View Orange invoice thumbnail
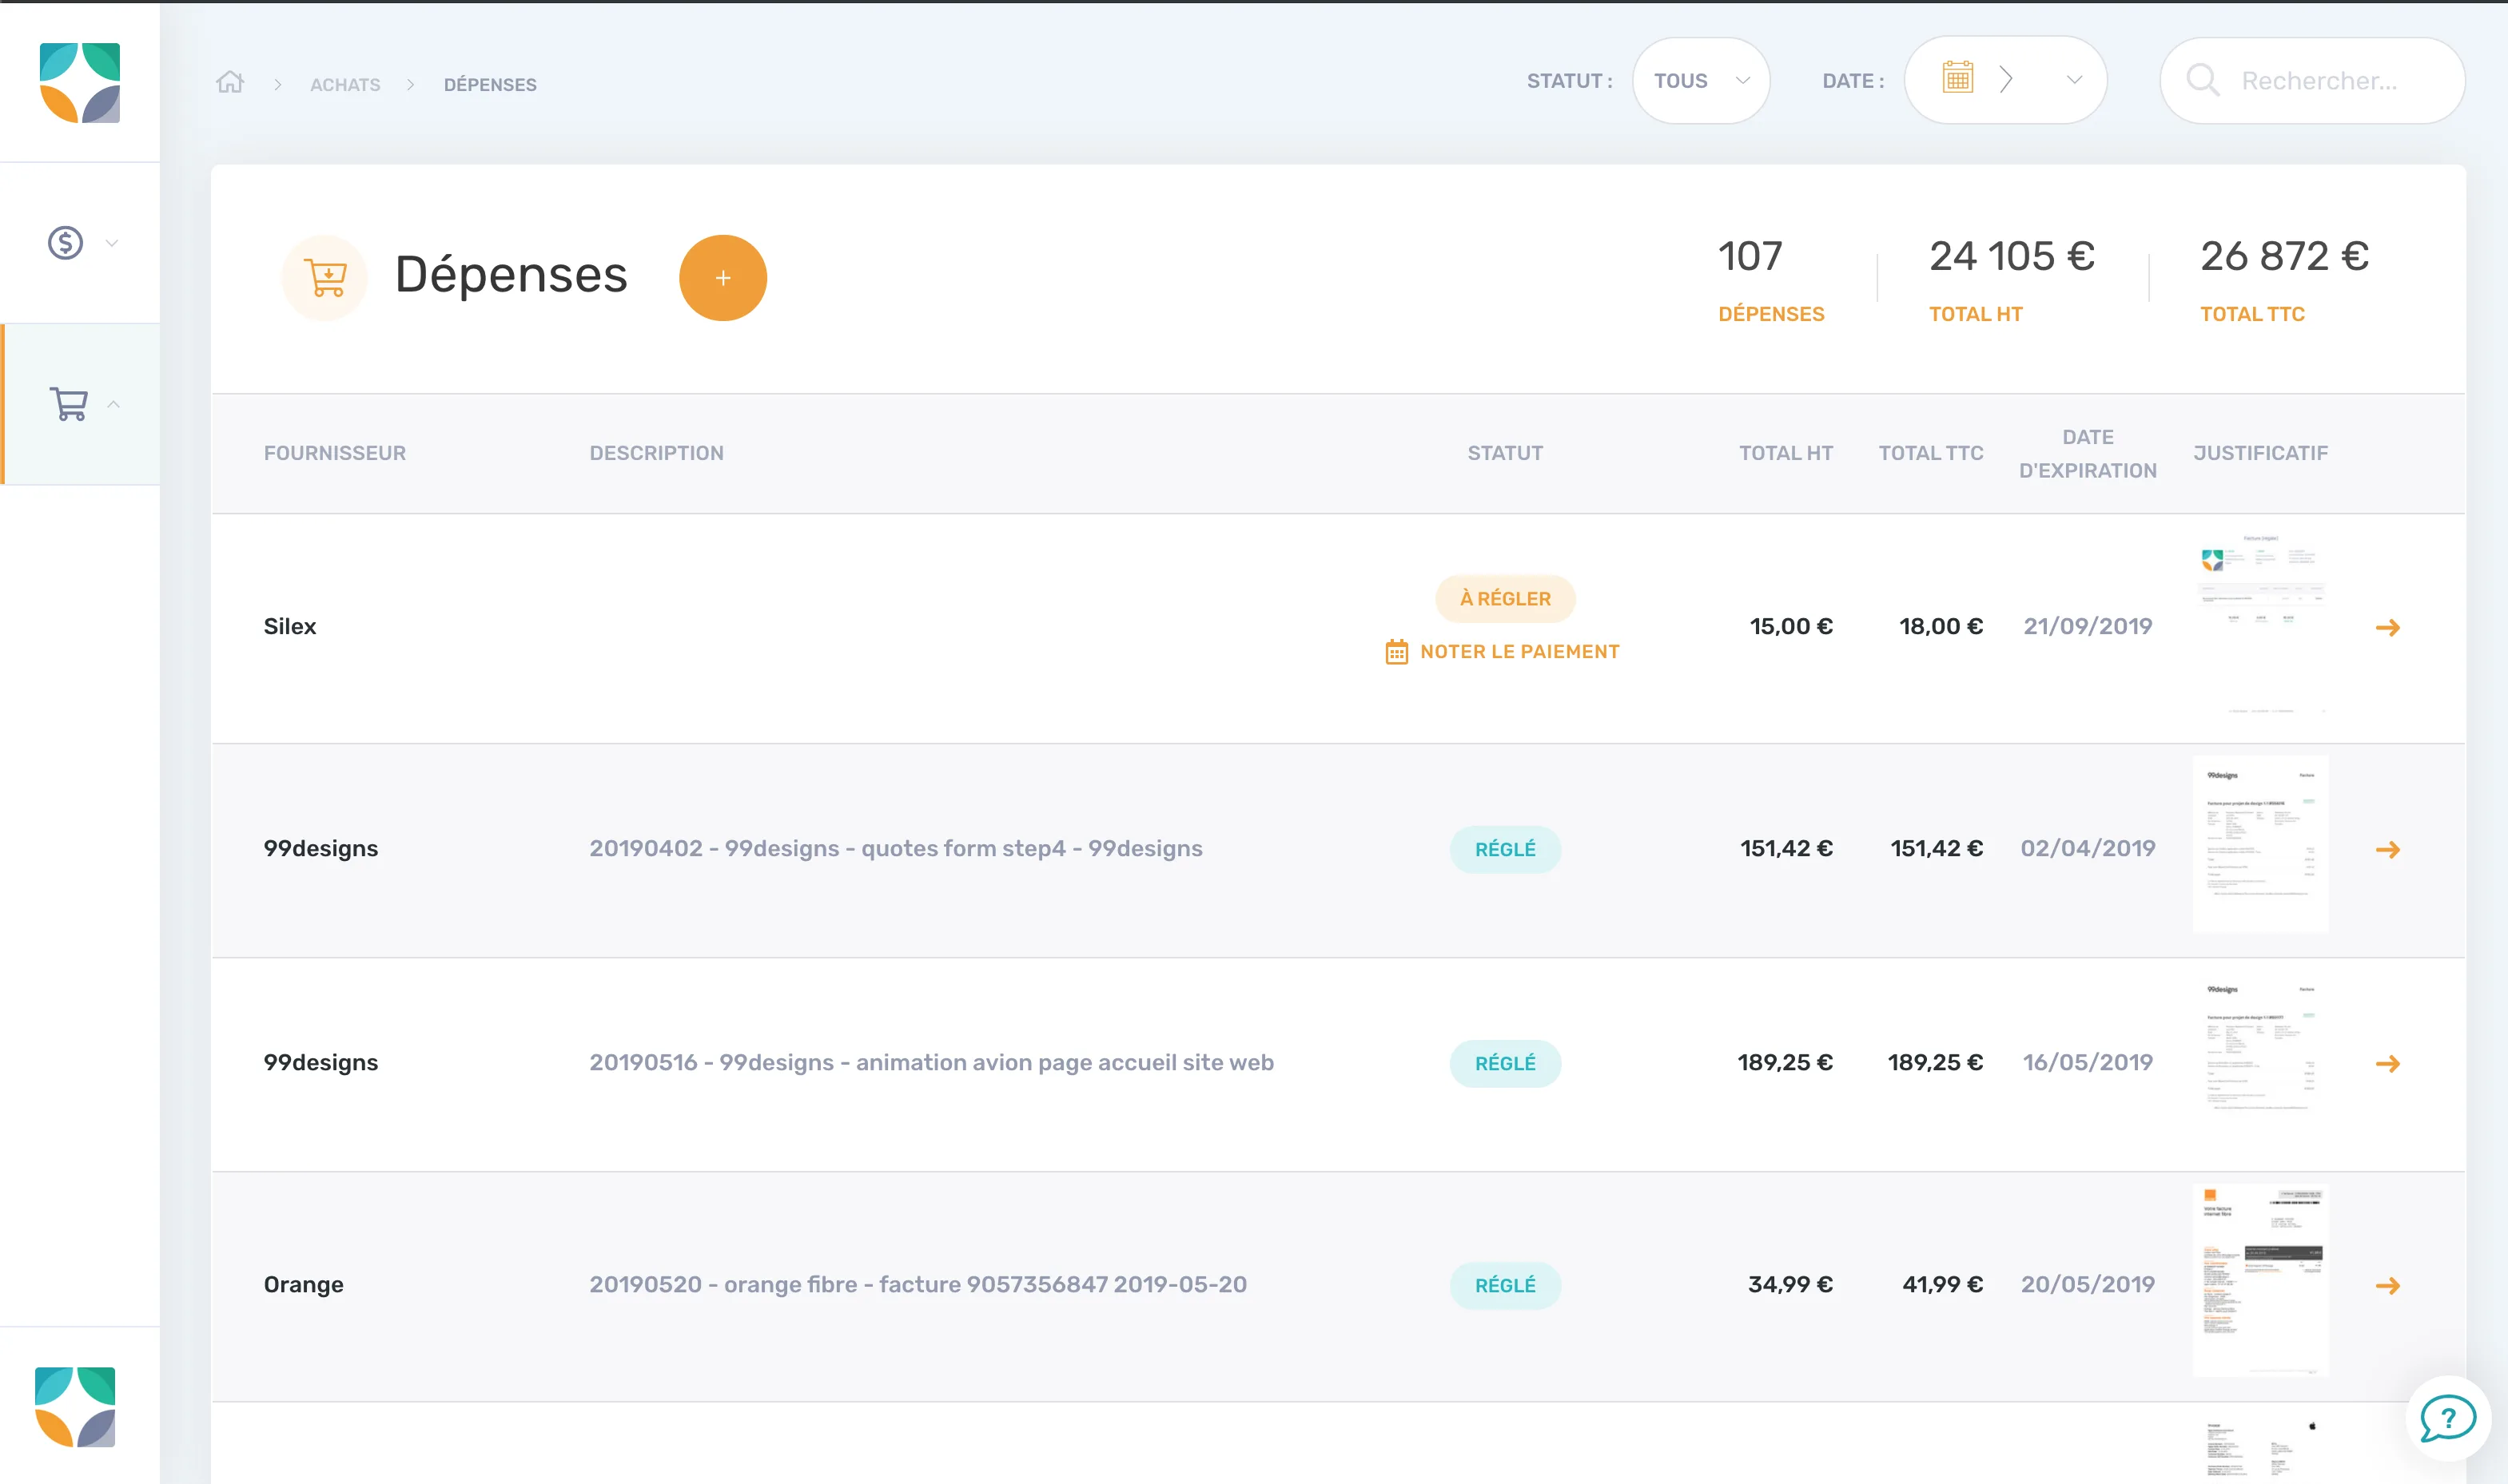 point(2260,1281)
